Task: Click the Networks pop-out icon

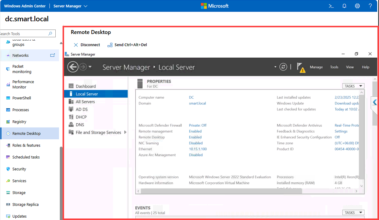Action: point(53,55)
